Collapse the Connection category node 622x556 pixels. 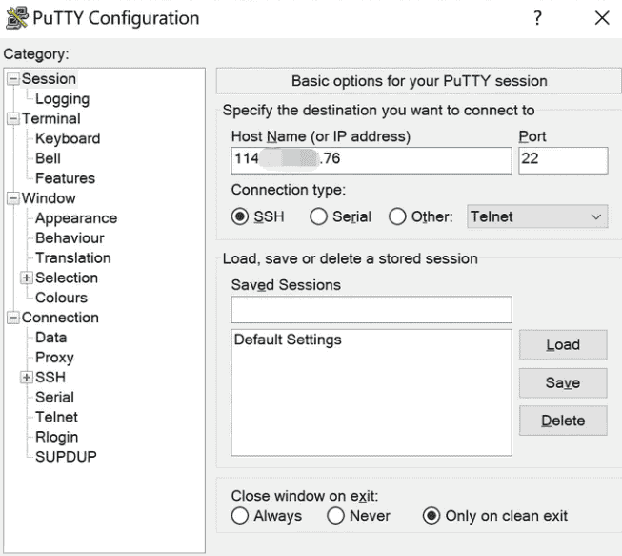(x=13, y=318)
